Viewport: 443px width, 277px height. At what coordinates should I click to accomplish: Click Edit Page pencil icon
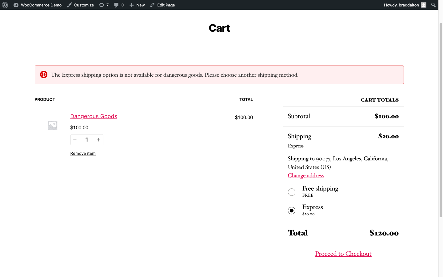pos(153,5)
